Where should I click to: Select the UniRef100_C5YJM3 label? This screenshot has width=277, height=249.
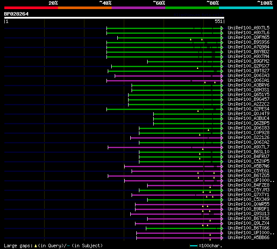(248, 190)
